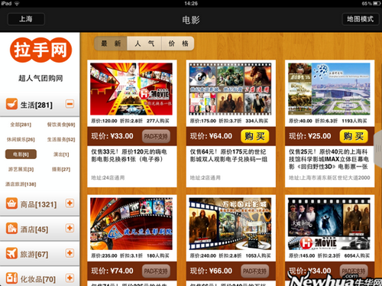Expand the 化妆品[70] category
The width and height of the screenshot is (382, 286).
point(70,278)
